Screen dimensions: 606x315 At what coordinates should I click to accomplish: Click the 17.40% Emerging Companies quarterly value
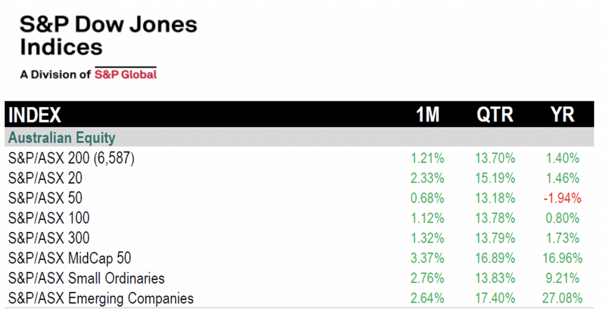click(495, 298)
